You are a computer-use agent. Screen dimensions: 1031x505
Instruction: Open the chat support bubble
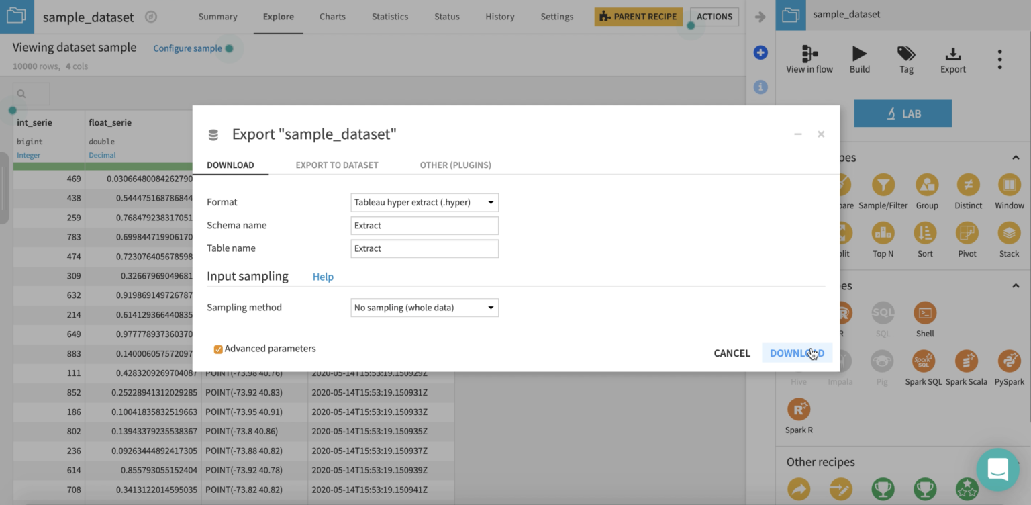997,469
